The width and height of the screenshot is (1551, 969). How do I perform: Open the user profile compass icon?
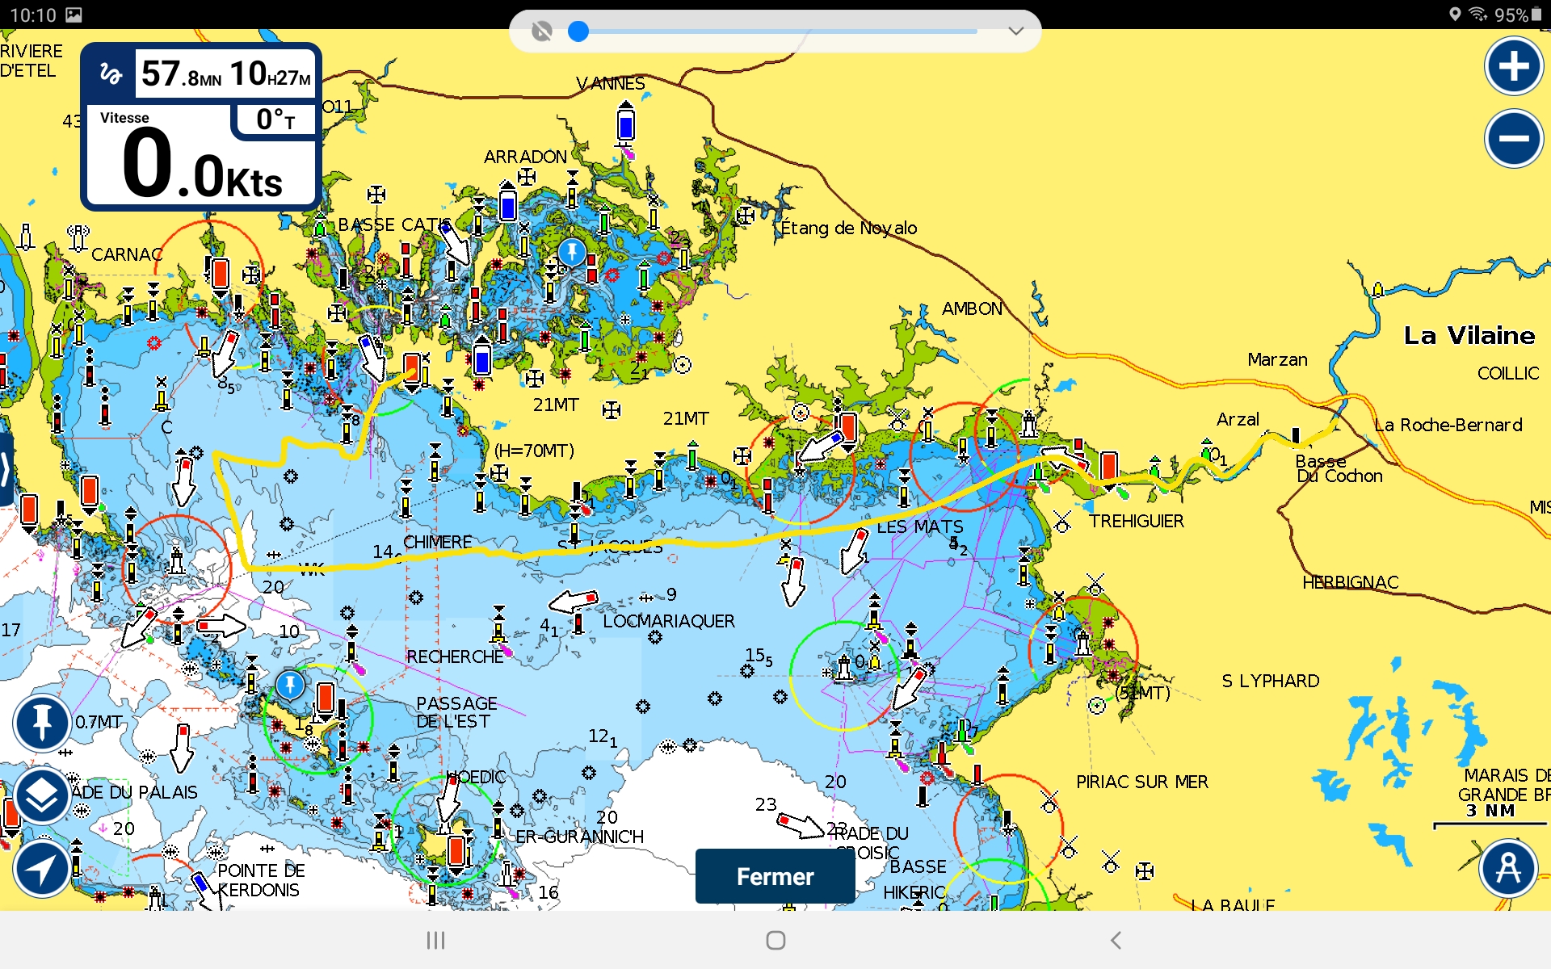tap(1507, 869)
